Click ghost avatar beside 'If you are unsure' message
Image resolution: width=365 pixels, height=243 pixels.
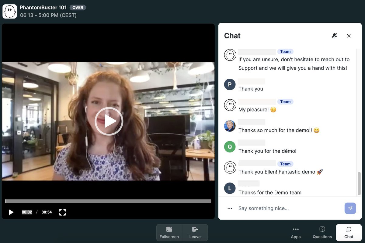(230, 55)
